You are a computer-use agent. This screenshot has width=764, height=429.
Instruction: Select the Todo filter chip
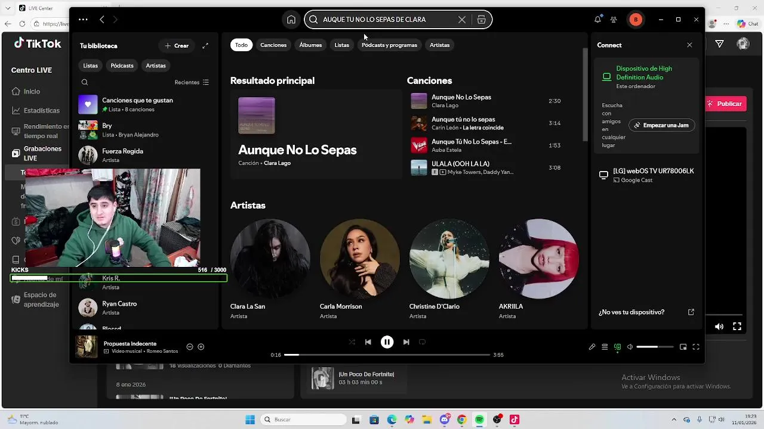click(241, 45)
